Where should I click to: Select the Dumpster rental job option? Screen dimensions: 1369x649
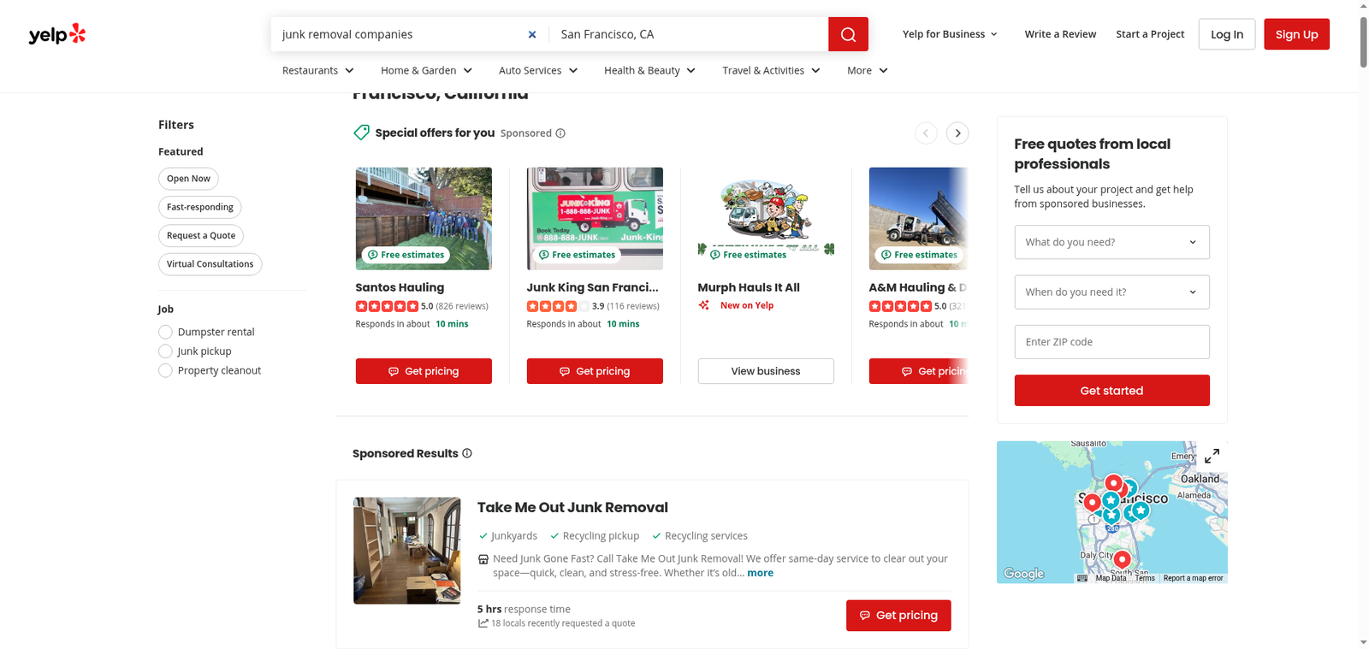point(165,332)
